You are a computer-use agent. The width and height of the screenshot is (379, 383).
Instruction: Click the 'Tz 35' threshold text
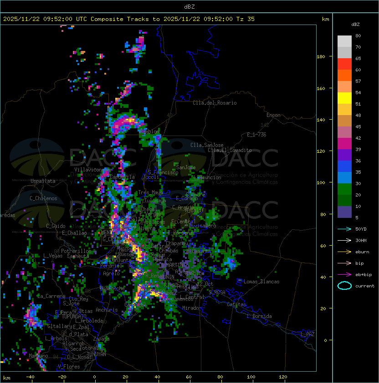coord(246,19)
